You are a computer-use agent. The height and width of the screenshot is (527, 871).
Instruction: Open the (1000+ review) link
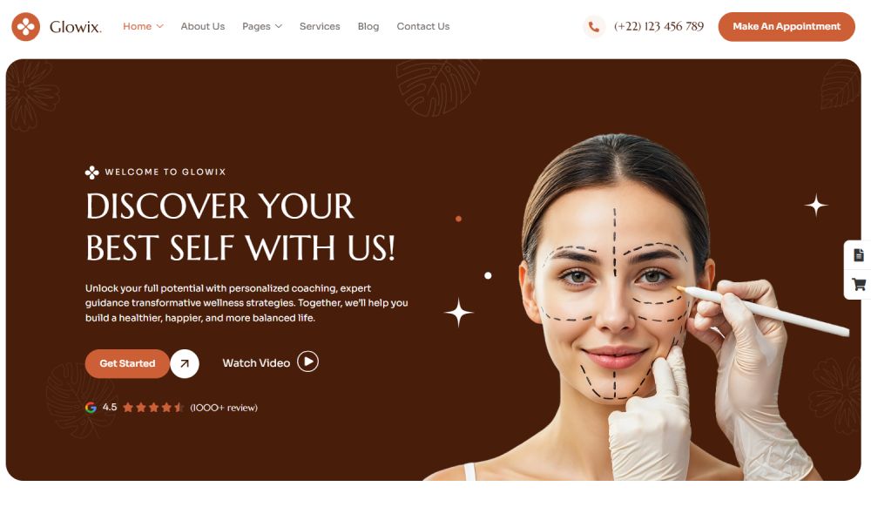pyautogui.click(x=224, y=408)
